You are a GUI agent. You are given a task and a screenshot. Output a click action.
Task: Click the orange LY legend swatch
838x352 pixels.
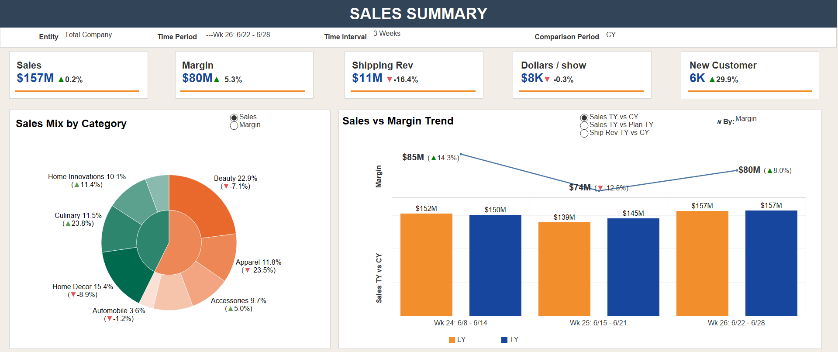point(452,340)
